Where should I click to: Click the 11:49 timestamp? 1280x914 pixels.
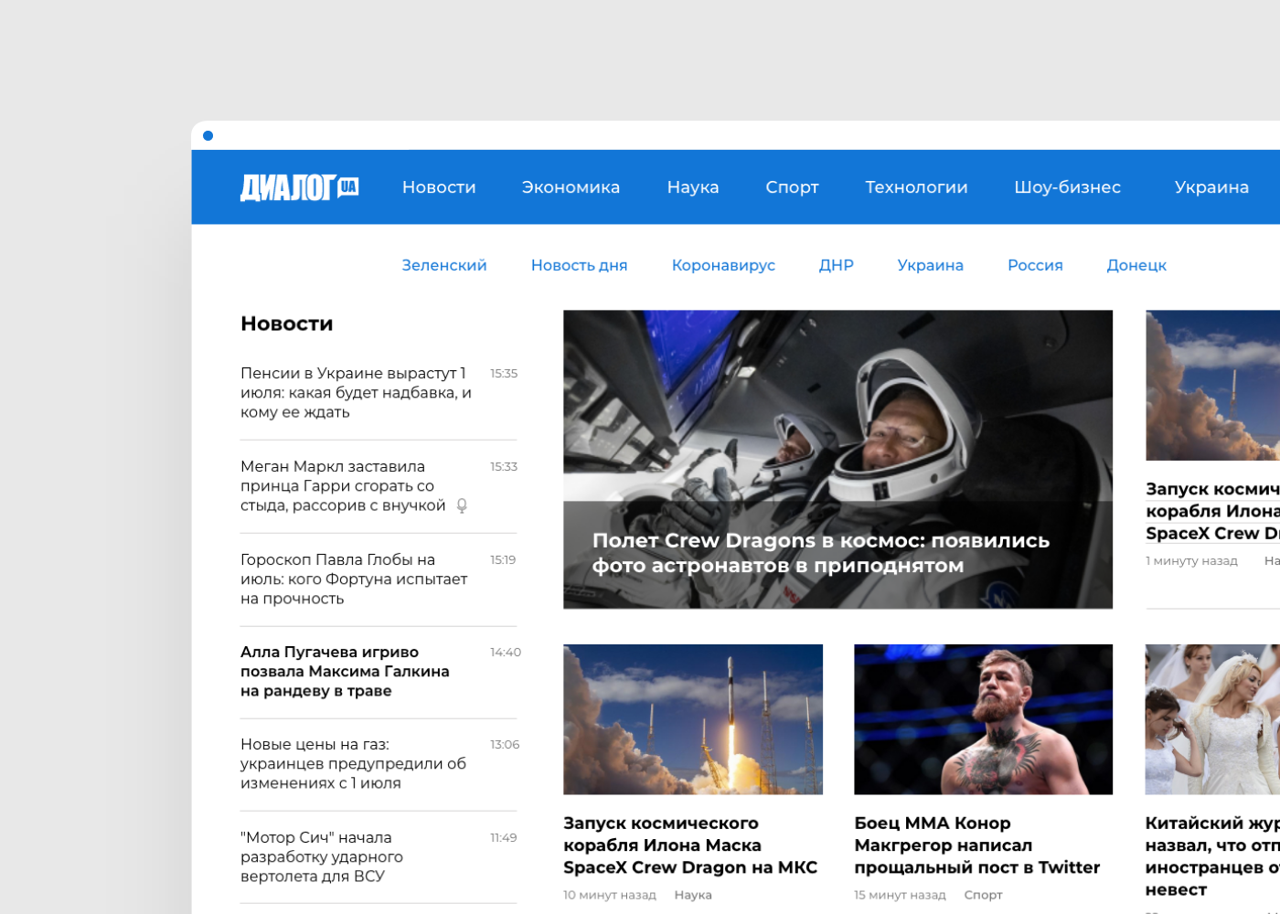(x=504, y=838)
